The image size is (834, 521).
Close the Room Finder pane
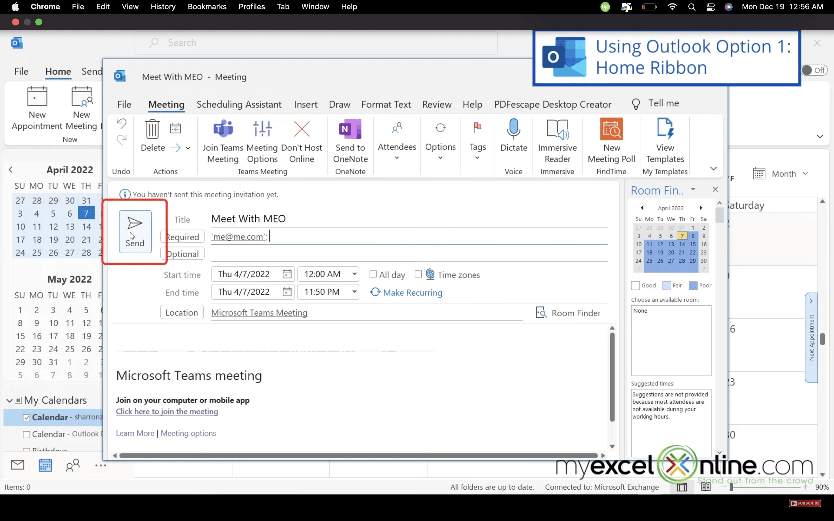pyautogui.click(x=715, y=190)
